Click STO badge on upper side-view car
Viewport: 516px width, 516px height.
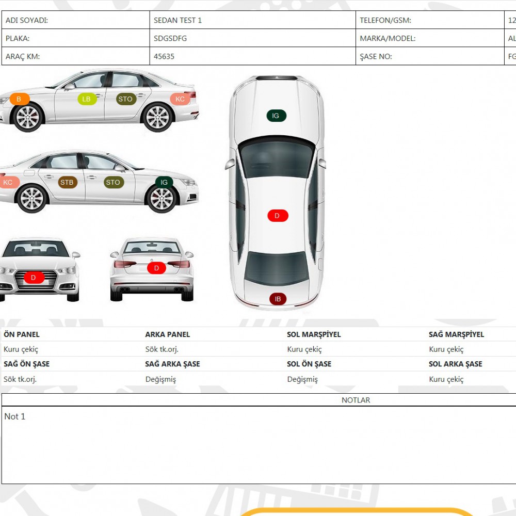click(x=125, y=99)
